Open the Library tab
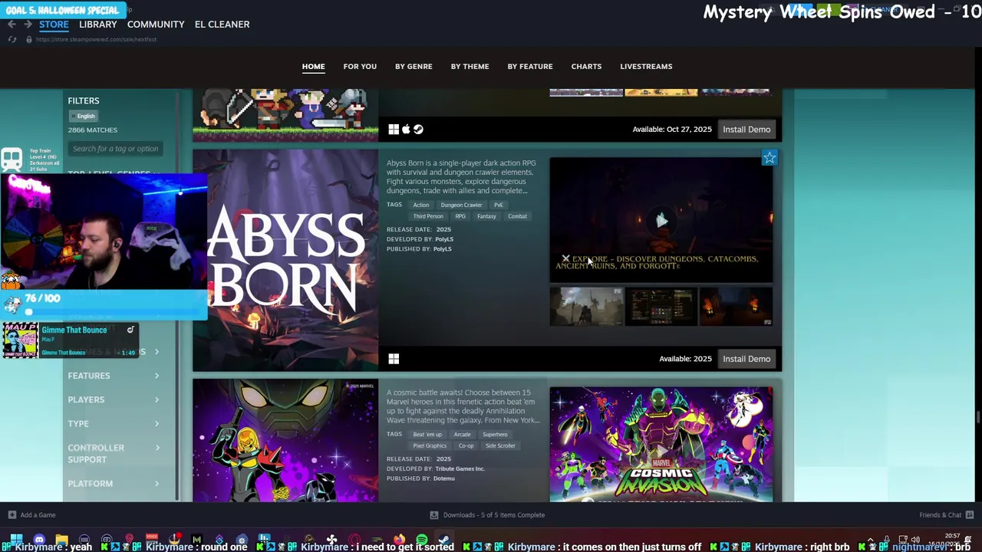The height and width of the screenshot is (552, 982). click(x=98, y=25)
